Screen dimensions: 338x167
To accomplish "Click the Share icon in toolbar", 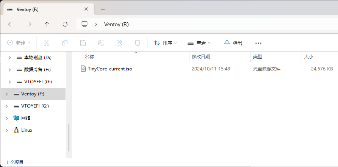I will coord(119,43).
